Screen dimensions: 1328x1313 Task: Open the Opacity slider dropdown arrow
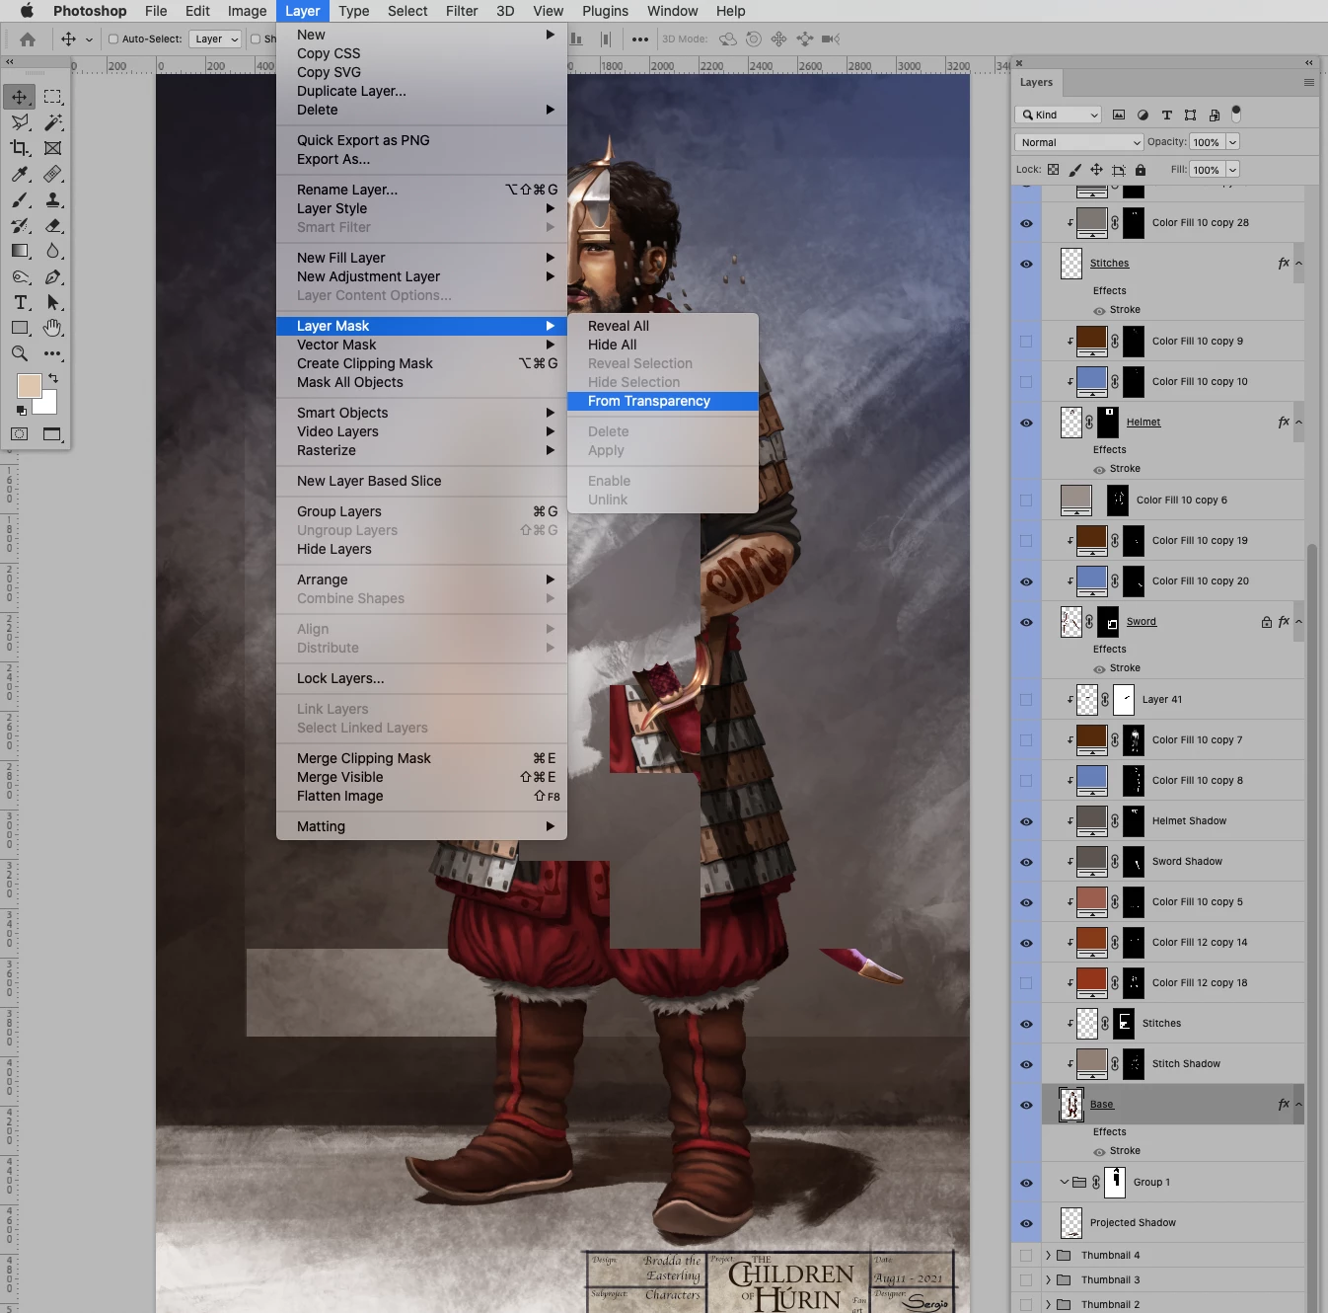[x=1232, y=142]
